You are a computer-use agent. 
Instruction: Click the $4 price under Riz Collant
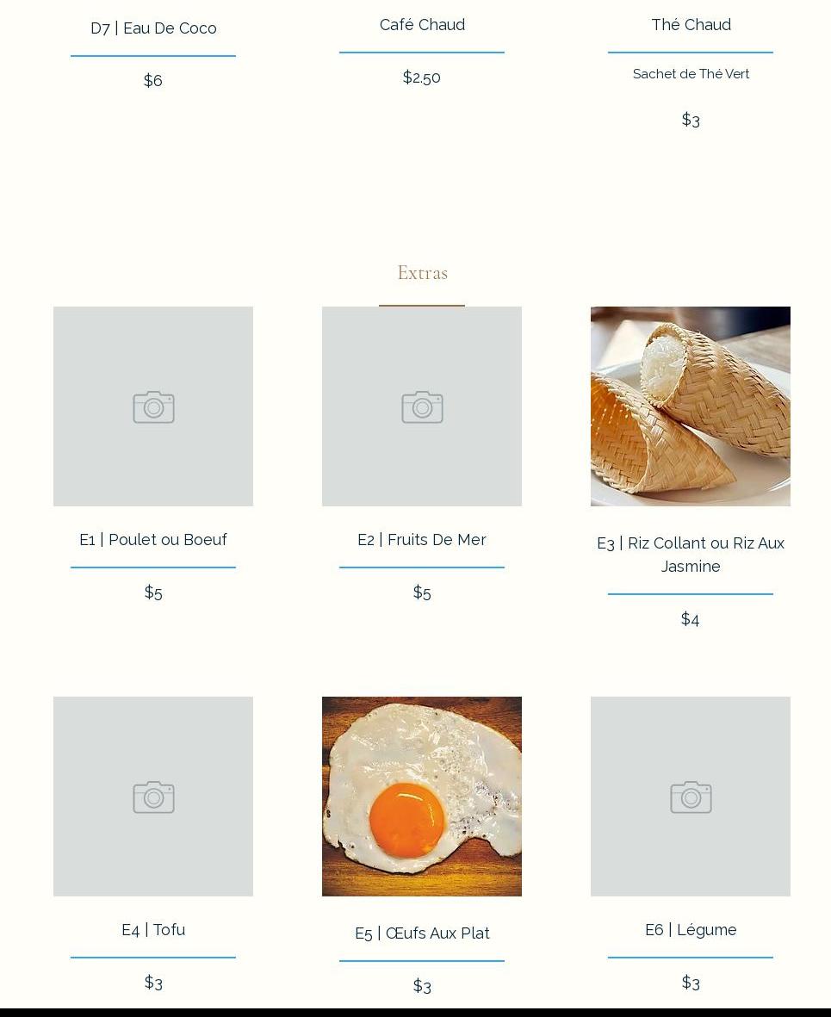(691, 619)
